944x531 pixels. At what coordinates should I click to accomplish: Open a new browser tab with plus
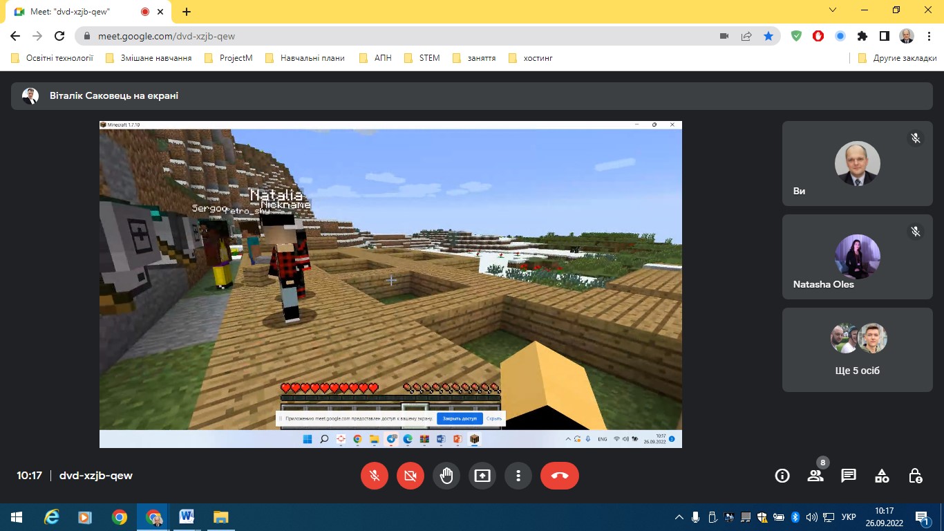click(187, 12)
